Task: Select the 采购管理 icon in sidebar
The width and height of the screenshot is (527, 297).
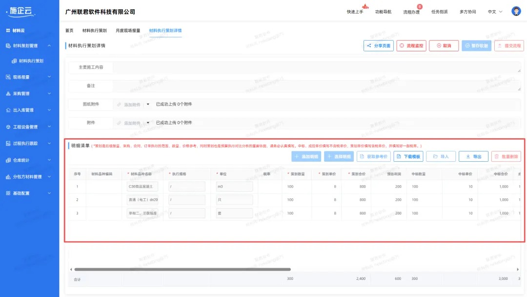Action: tap(7, 93)
